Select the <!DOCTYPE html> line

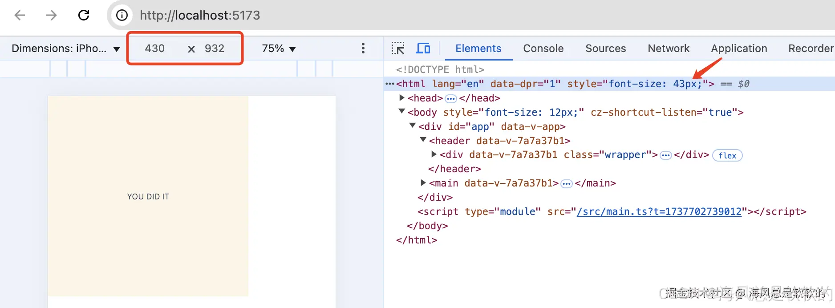point(440,69)
